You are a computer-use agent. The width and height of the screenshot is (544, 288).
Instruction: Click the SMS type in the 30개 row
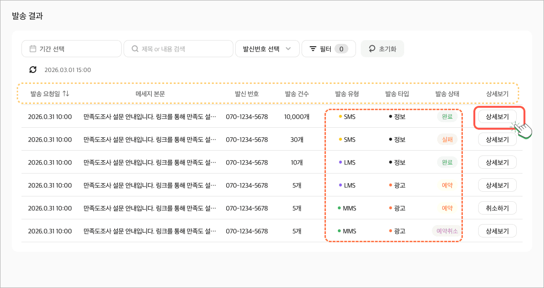(347, 140)
